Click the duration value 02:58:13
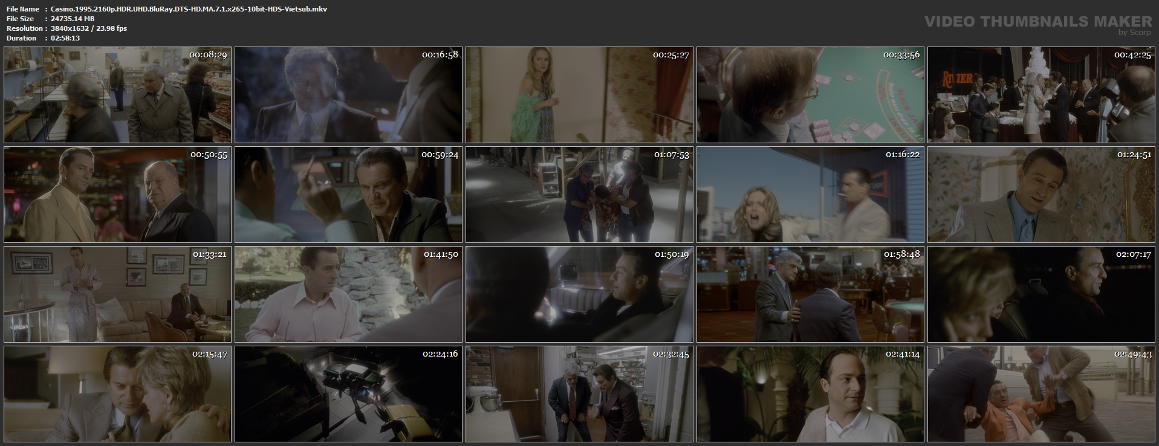Viewport: 1159px width, 446px height. (x=65, y=38)
